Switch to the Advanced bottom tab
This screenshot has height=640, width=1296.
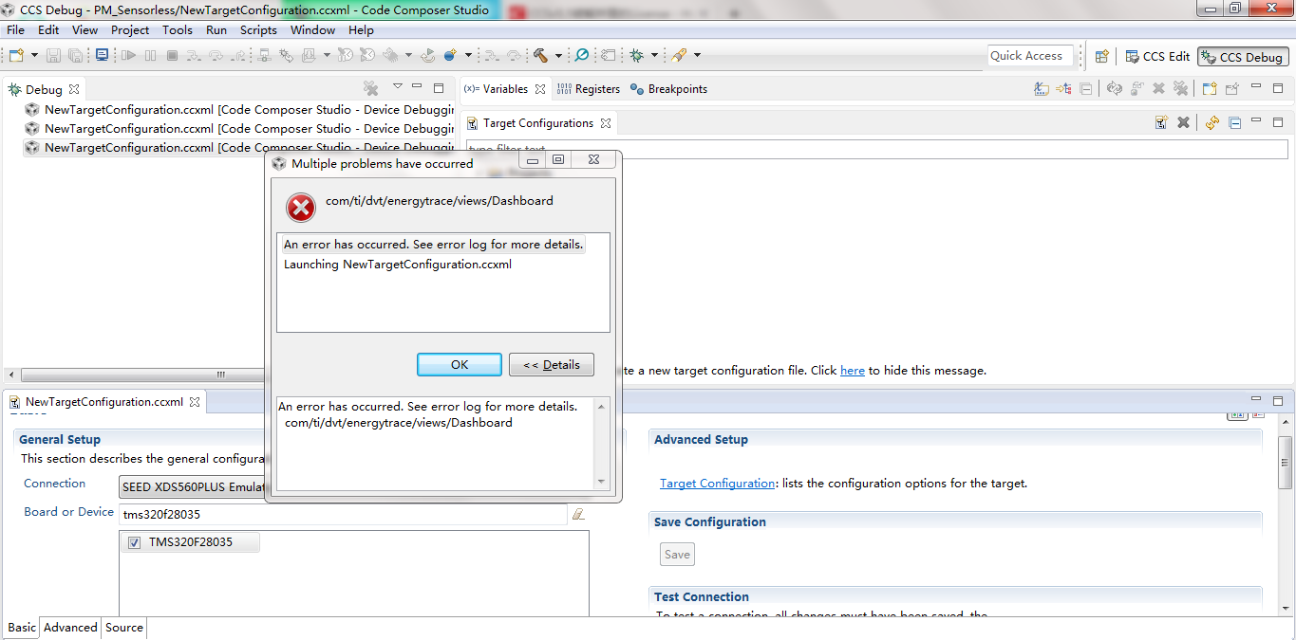click(70, 628)
